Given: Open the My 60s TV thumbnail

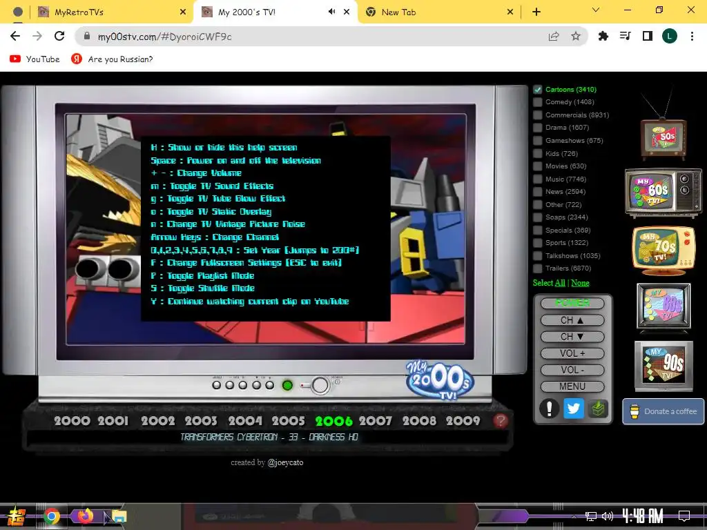Looking at the screenshot, I should click(664, 193).
